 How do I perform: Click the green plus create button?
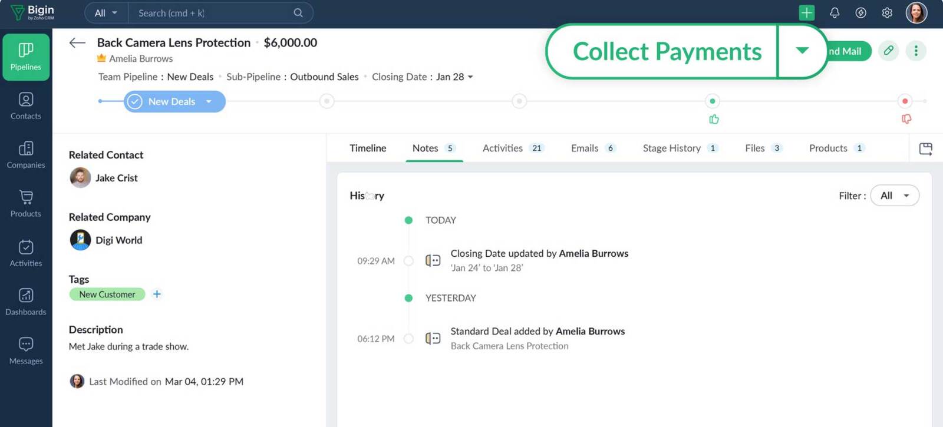[x=806, y=12]
